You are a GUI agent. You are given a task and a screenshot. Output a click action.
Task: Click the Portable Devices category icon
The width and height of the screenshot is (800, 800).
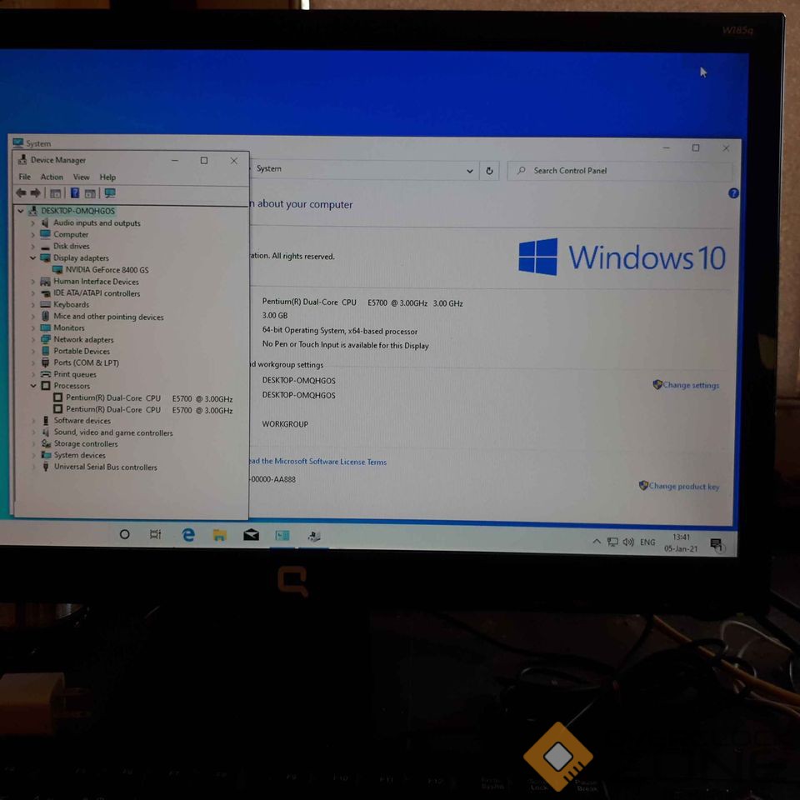tap(45, 351)
